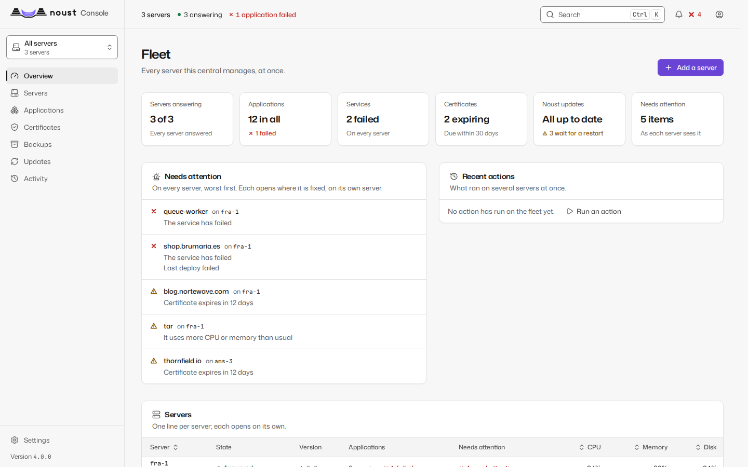Open the queue-worker failed service entry

click(x=284, y=217)
